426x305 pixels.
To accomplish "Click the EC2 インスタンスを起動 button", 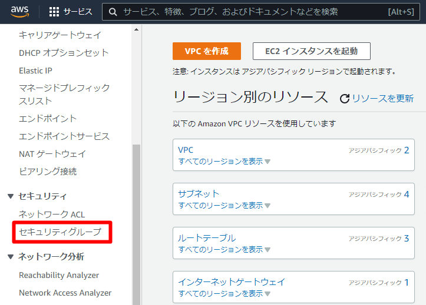I will [x=311, y=51].
